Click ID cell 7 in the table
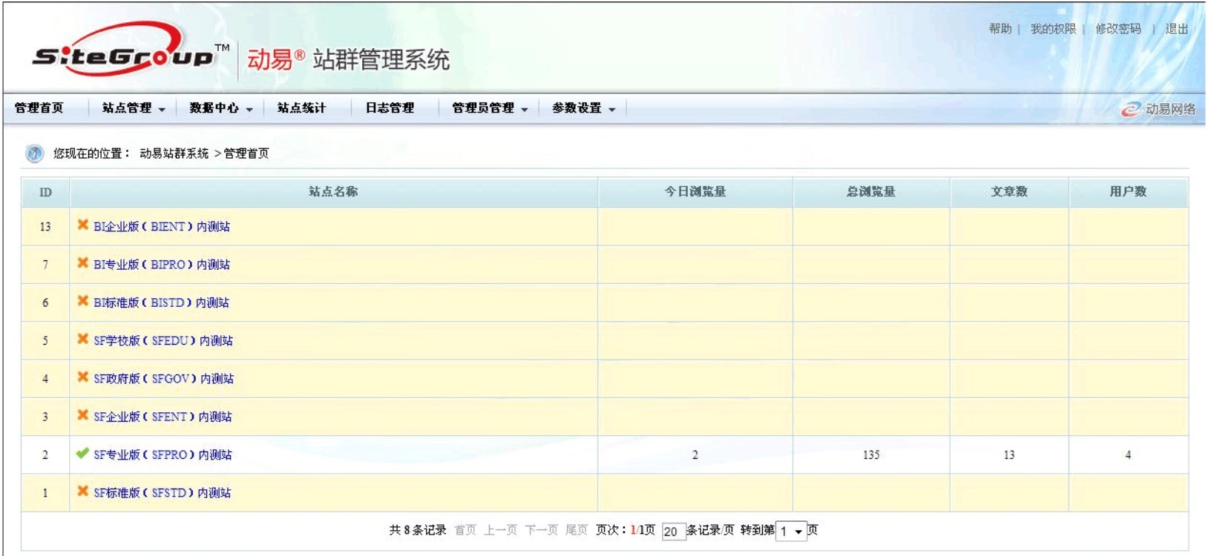Screen dimensions: 1208x556 (45, 265)
